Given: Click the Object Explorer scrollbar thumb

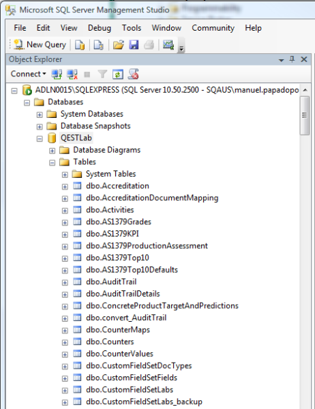Looking at the screenshot, I should click(x=305, y=115).
